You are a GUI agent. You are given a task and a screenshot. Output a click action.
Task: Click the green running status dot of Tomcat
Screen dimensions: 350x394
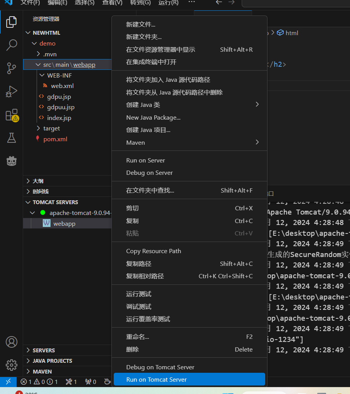43,213
